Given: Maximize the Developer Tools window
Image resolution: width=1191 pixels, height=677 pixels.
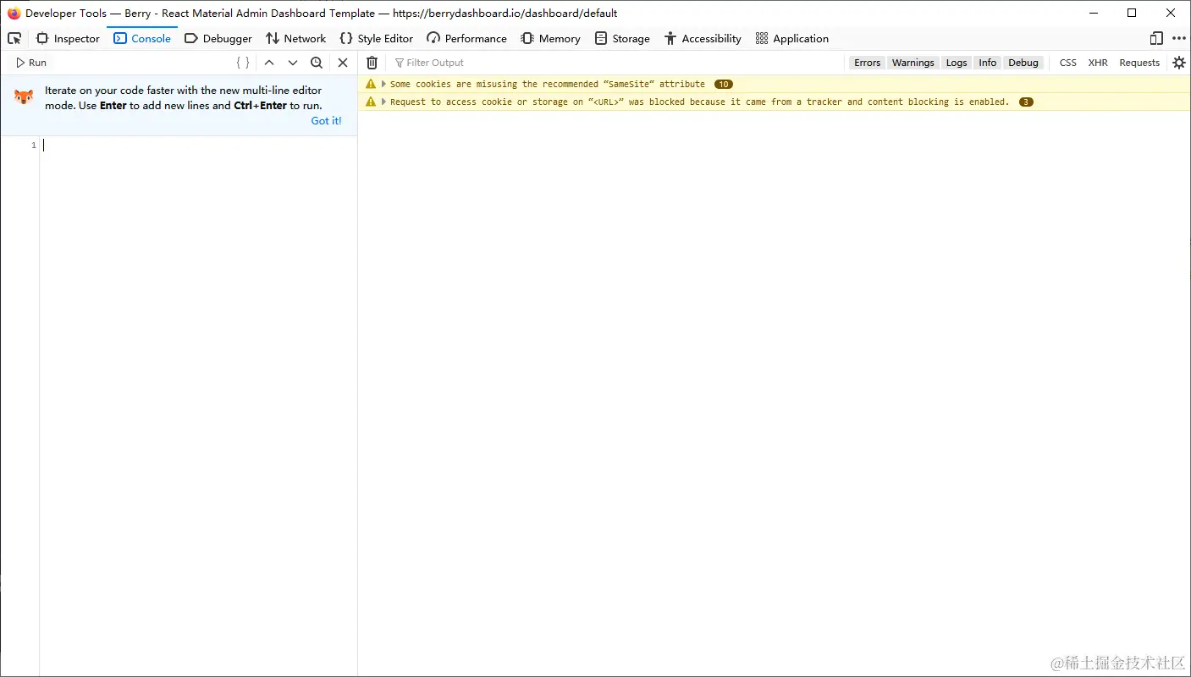Looking at the screenshot, I should pyautogui.click(x=1132, y=13).
